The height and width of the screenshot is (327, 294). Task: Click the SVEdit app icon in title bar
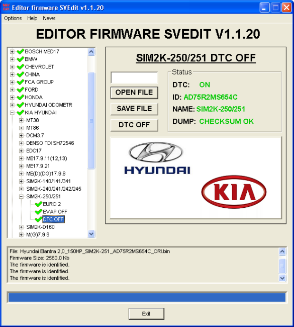[6, 8]
